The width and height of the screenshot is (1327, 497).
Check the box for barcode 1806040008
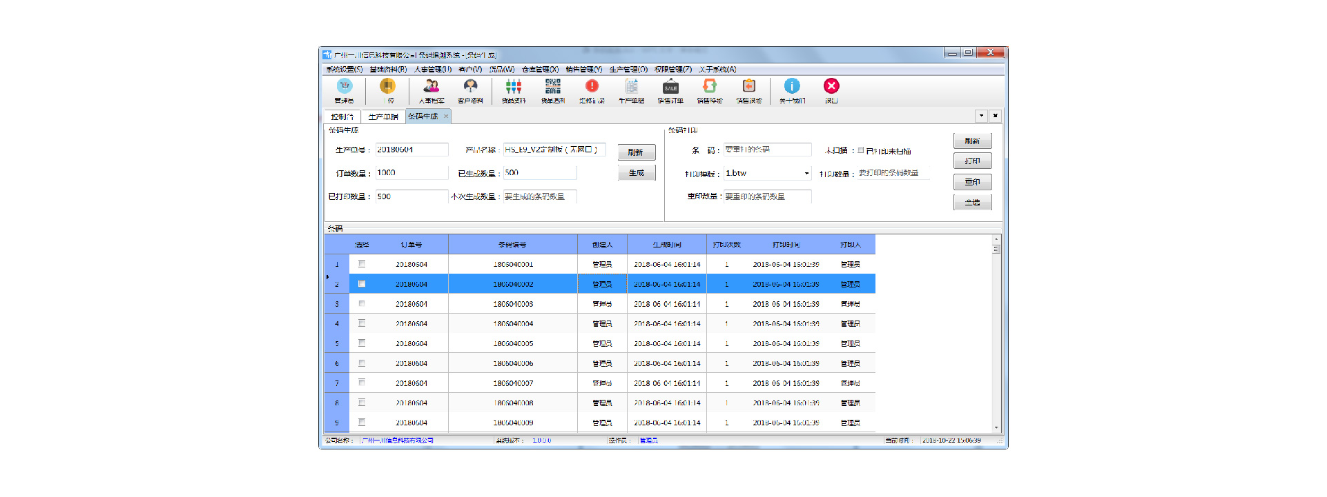point(362,403)
